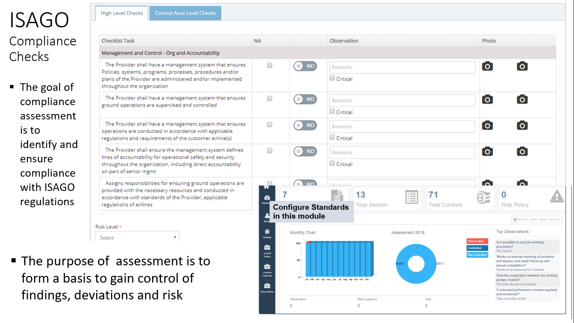Click the 'Observation' column header
Image resolution: width=574 pixels, height=323 pixels.
[344, 41]
